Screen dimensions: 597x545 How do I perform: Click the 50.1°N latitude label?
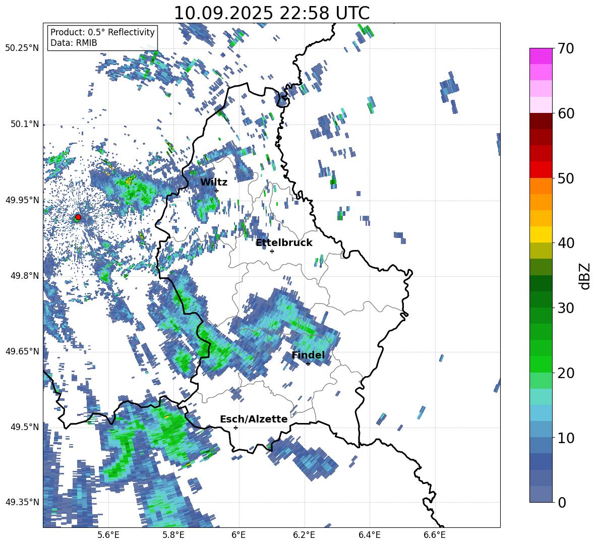(24, 124)
